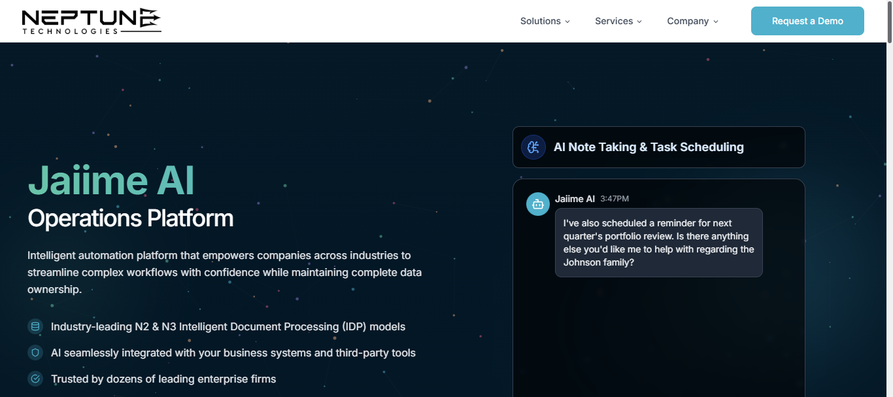Click the checkmark icon beside Trusted by
This screenshot has height=397, width=893.
point(35,379)
